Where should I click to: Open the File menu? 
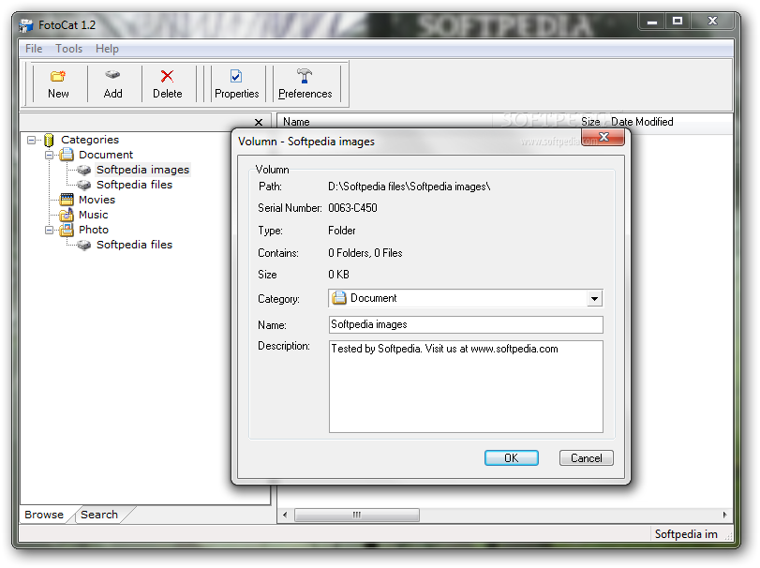(34, 49)
